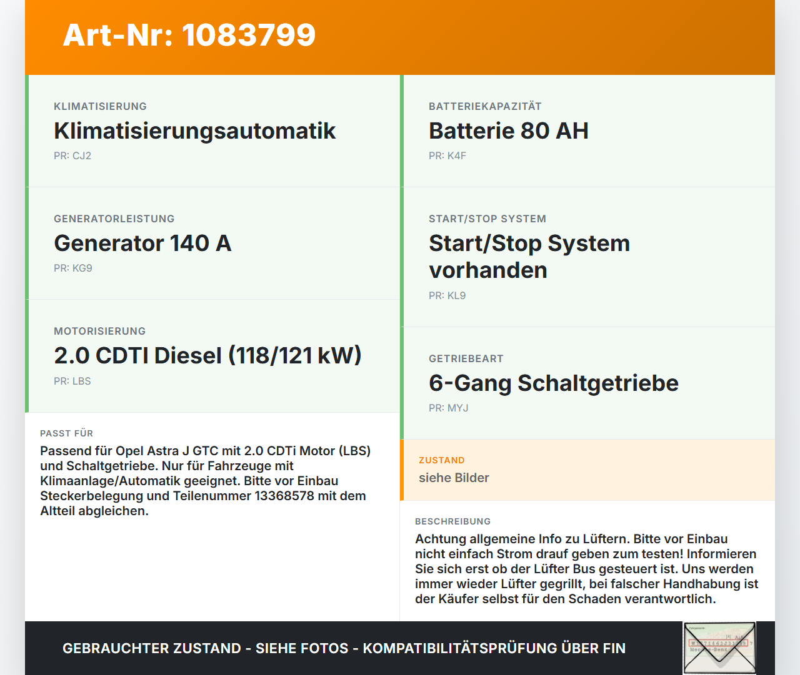This screenshot has width=800, height=675.
Task: Select the 'siehe Bilder' condition text
Action: pyautogui.click(x=454, y=478)
